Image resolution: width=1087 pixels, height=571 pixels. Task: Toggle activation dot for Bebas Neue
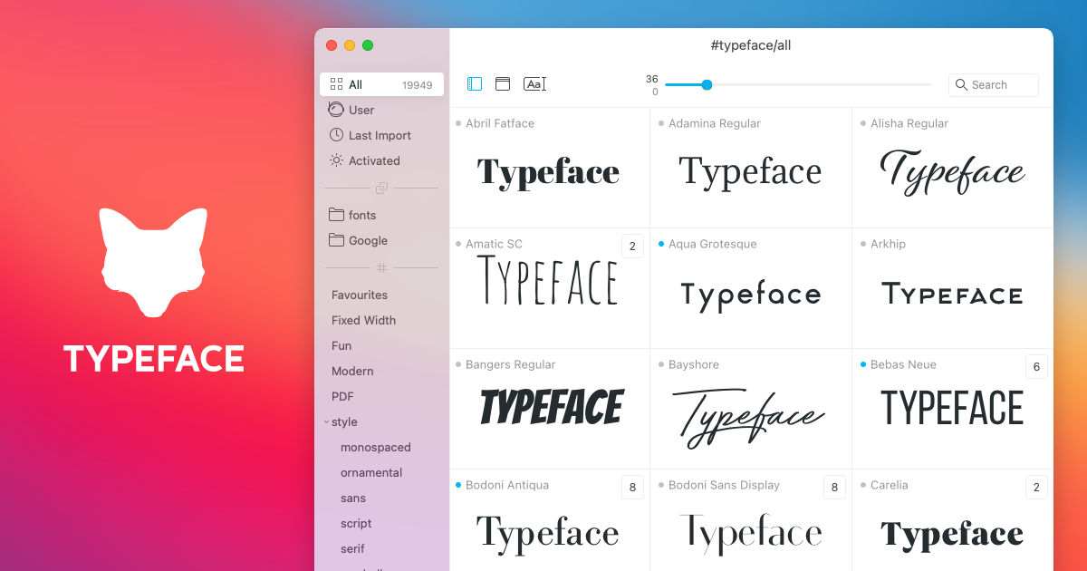863,364
